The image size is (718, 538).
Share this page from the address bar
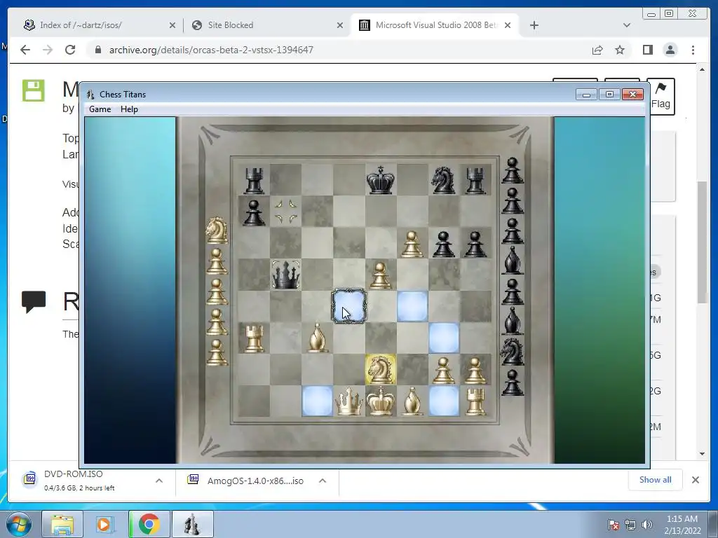(x=597, y=50)
